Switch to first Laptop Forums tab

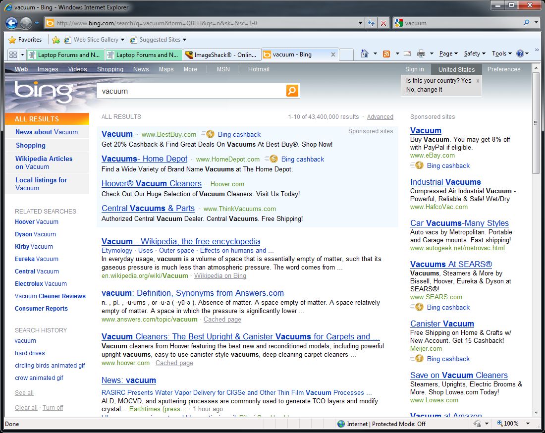click(x=65, y=54)
